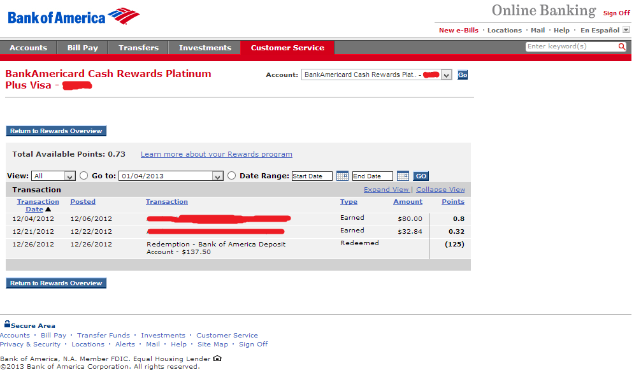Open the Bill Pay tab
The height and width of the screenshot is (384, 634).
tap(82, 48)
